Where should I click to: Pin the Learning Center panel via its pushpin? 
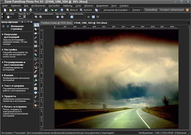click(22, 22)
